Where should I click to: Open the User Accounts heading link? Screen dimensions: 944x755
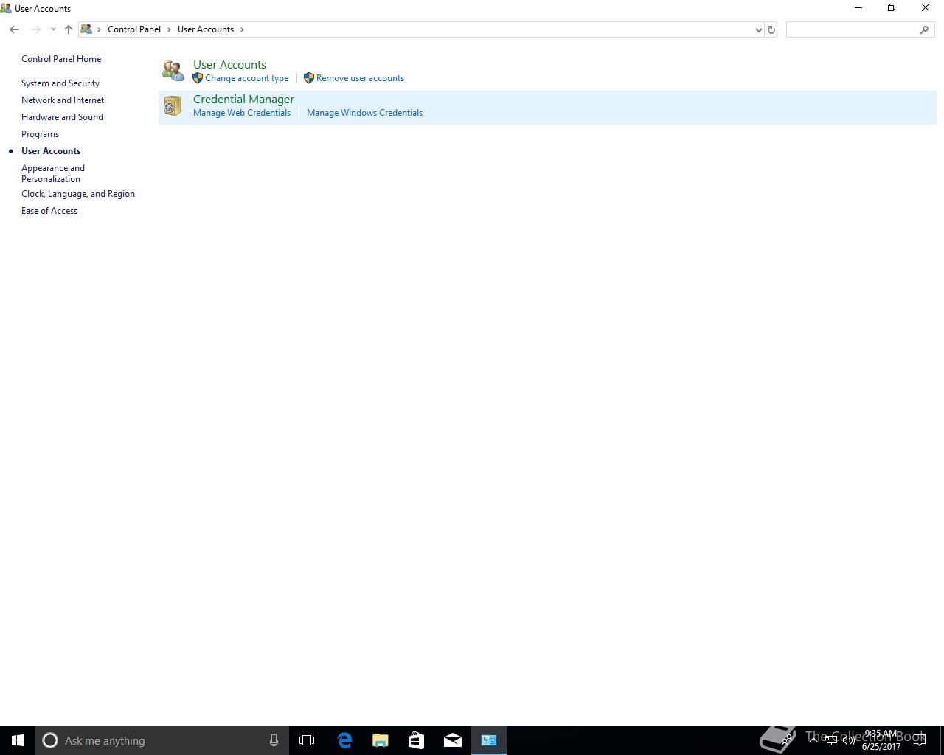pos(229,65)
